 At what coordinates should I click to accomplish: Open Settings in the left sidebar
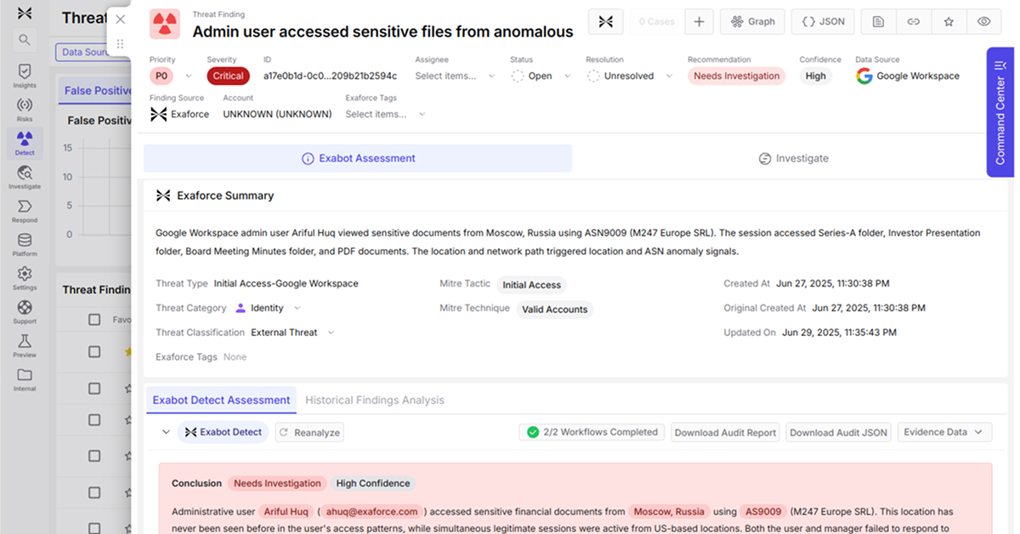[25, 278]
